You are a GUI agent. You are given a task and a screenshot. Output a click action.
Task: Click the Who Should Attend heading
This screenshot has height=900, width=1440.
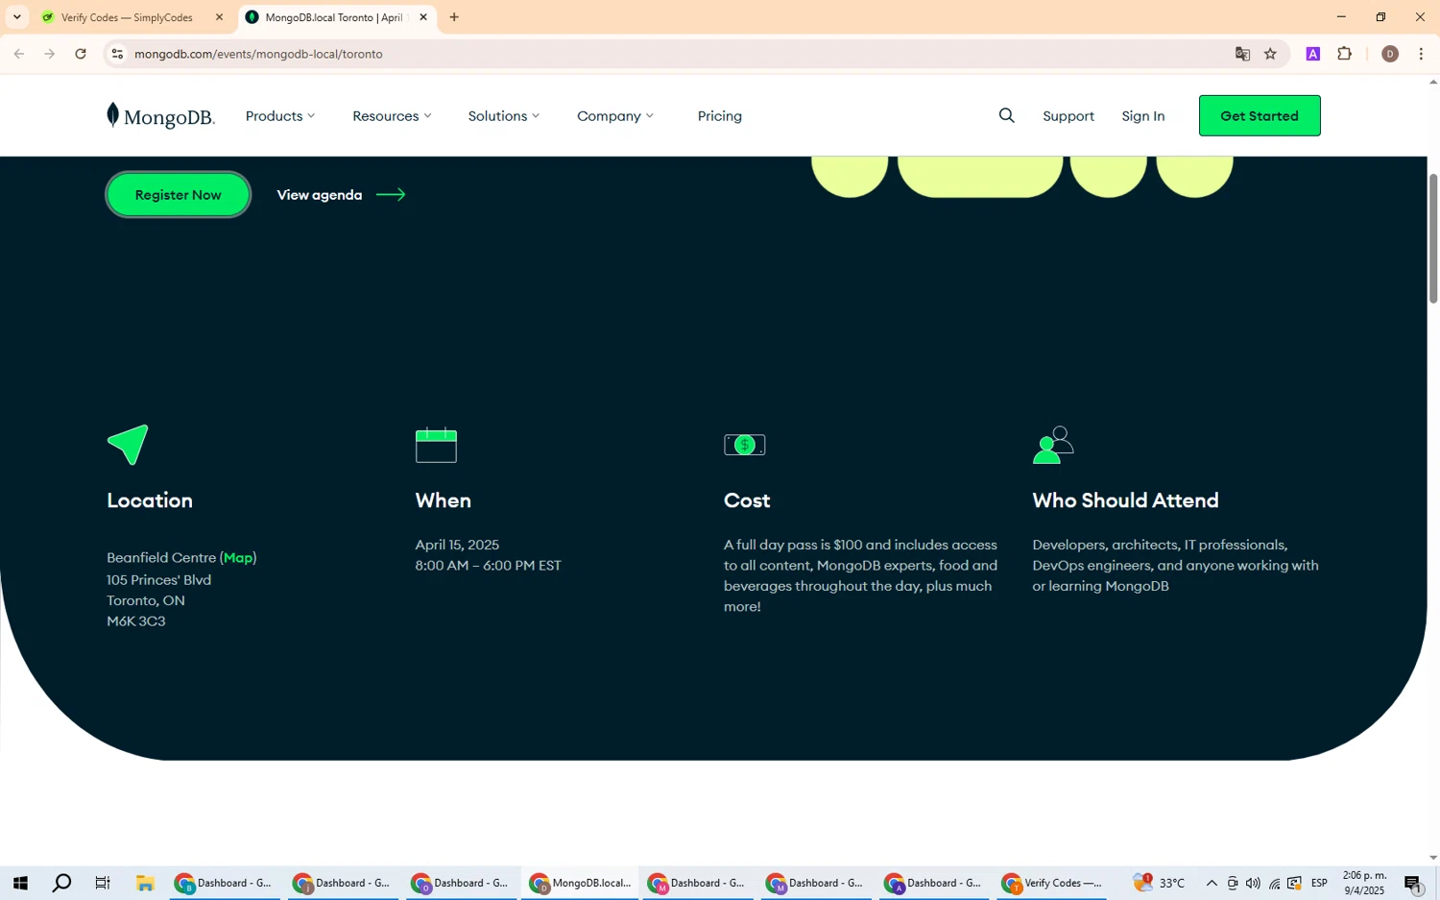point(1125,500)
